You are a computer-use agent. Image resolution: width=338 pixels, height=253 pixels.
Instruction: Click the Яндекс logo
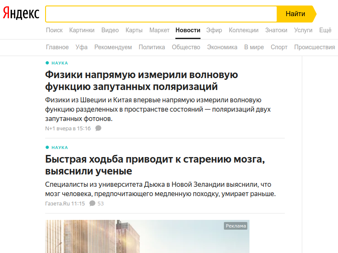click(x=21, y=13)
